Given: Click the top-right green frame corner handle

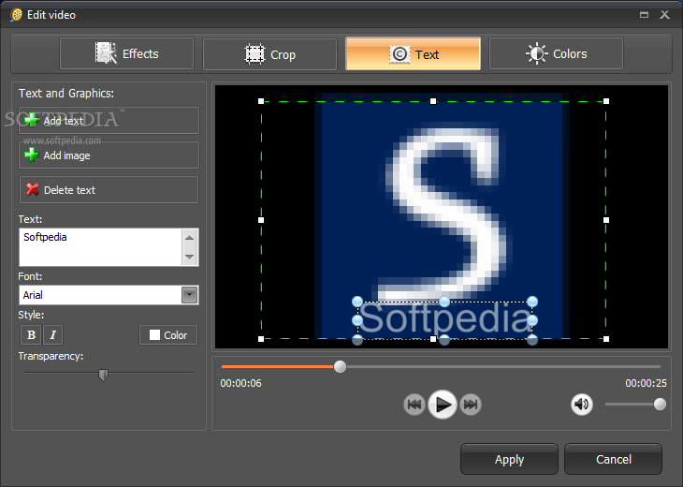Looking at the screenshot, I should 606,101.
